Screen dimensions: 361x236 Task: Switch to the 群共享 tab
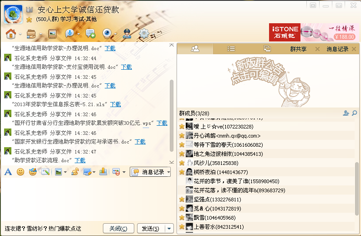[x=298, y=49]
